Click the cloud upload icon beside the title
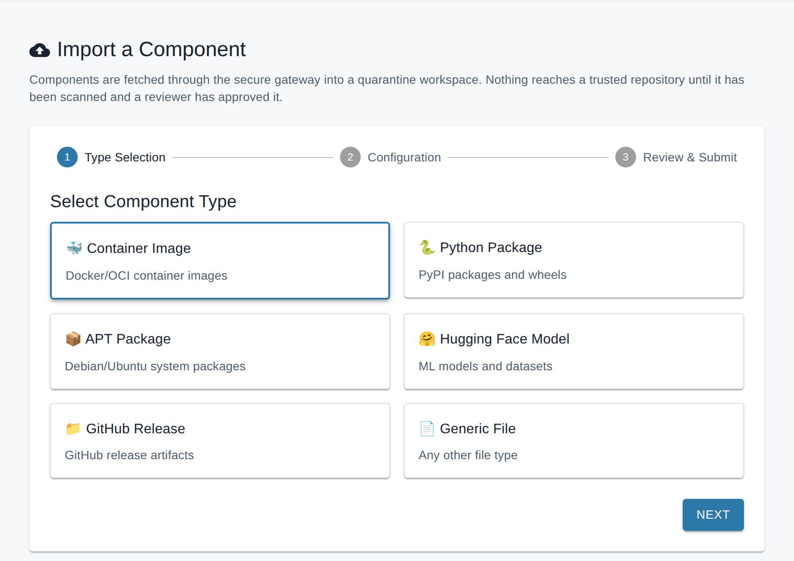 click(x=40, y=50)
